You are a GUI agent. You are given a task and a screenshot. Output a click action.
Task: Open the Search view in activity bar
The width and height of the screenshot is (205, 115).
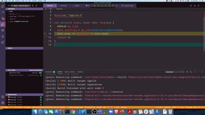point(3,12)
